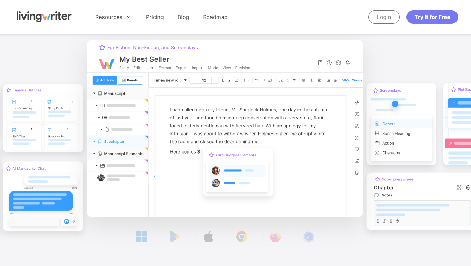Toggle italic in the main editor toolbar

[x=230, y=80]
